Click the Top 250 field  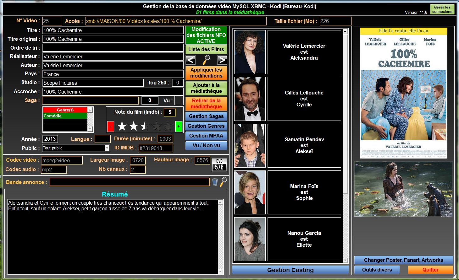tap(178, 83)
